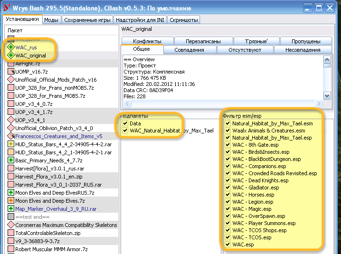Viewport: 341px width, 254px height.
Task: Click the green plus icon of Basic_Primary_Needs_4_7.7z
Action: pyautogui.click(x=10, y=160)
